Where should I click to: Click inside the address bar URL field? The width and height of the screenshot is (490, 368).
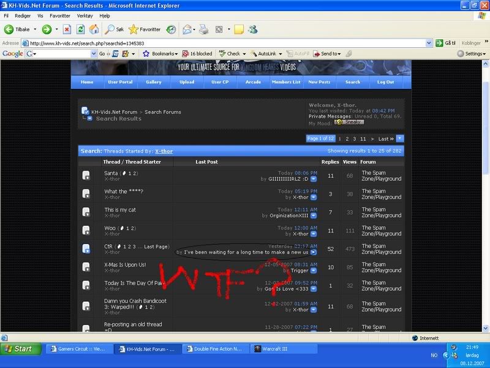coord(224,43)
